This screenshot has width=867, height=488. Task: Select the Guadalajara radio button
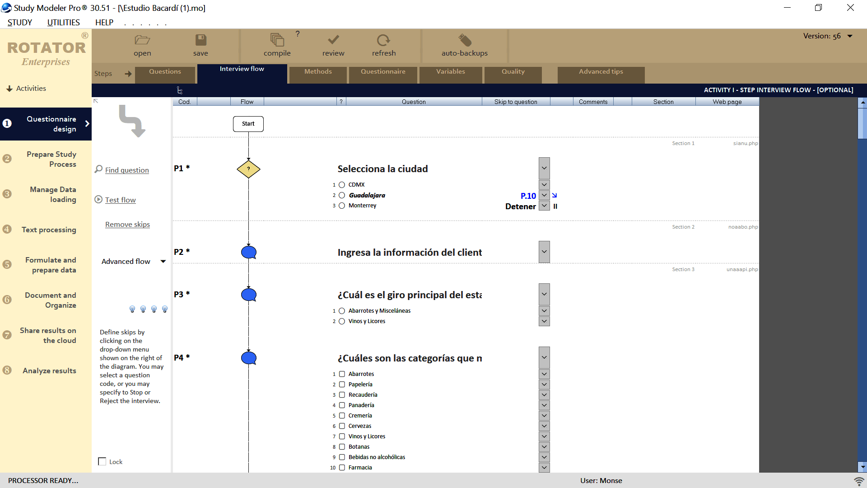point(341,195)
